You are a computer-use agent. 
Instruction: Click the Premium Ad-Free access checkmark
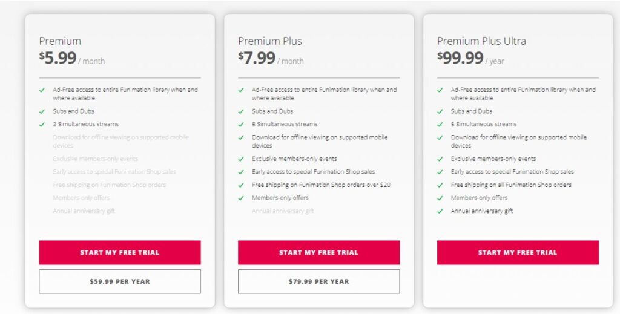(x=42, y=90)
